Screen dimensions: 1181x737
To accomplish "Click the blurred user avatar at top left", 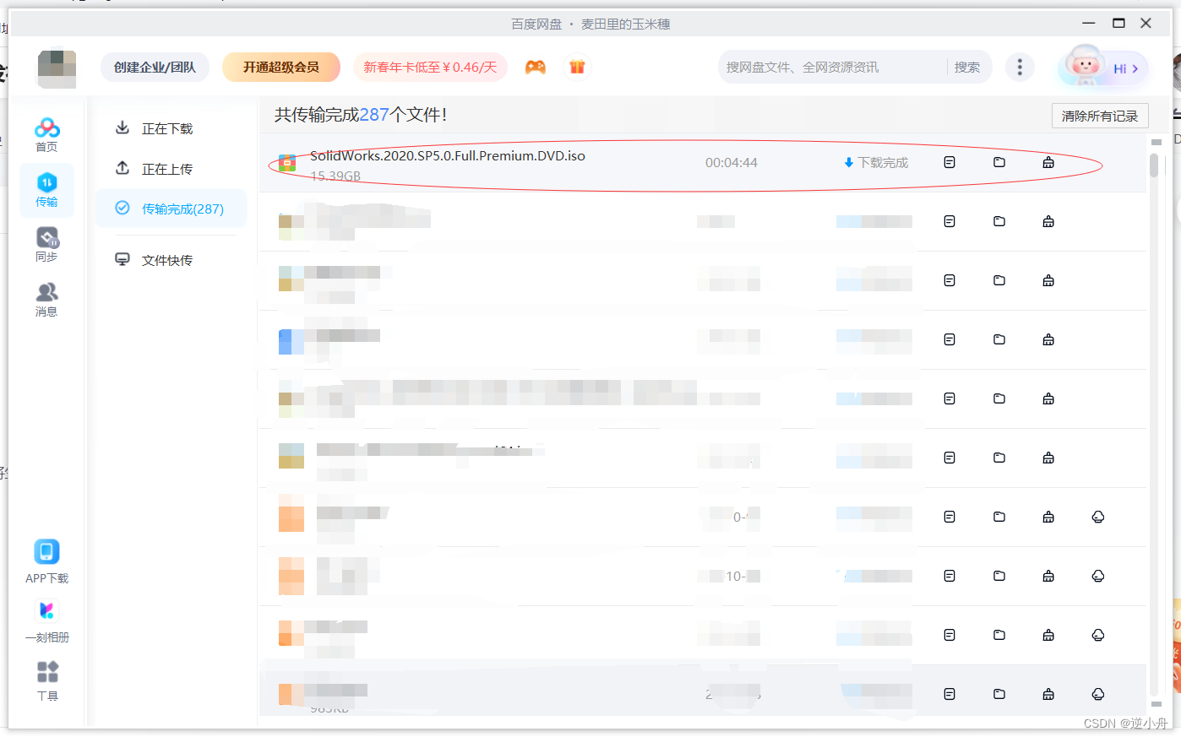I will click(57, 68).
